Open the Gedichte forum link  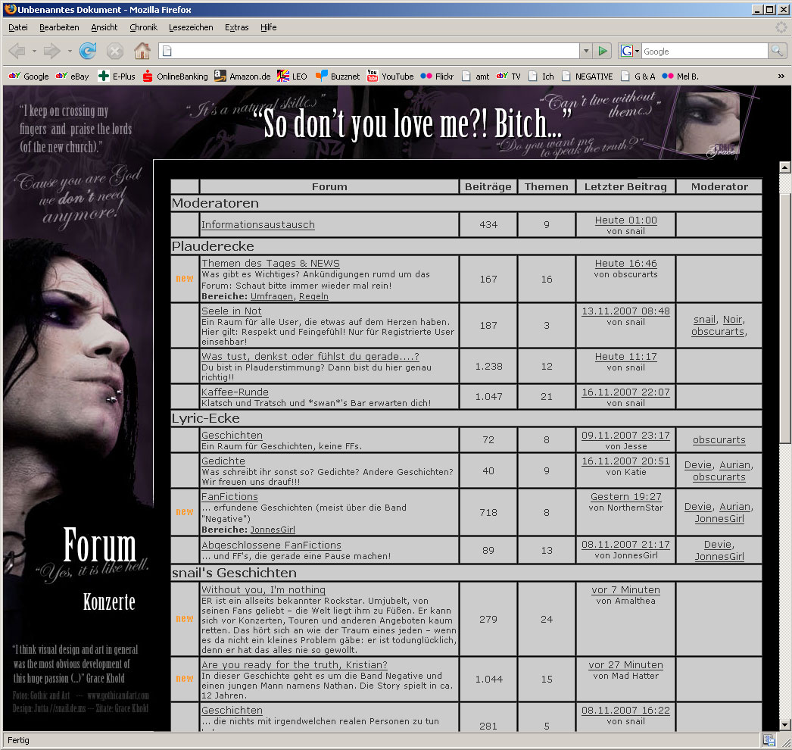coord(223,461)
